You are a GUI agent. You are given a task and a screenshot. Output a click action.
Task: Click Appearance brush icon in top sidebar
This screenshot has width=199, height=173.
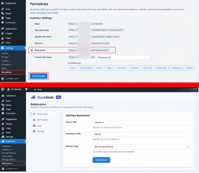coord(3,29)
